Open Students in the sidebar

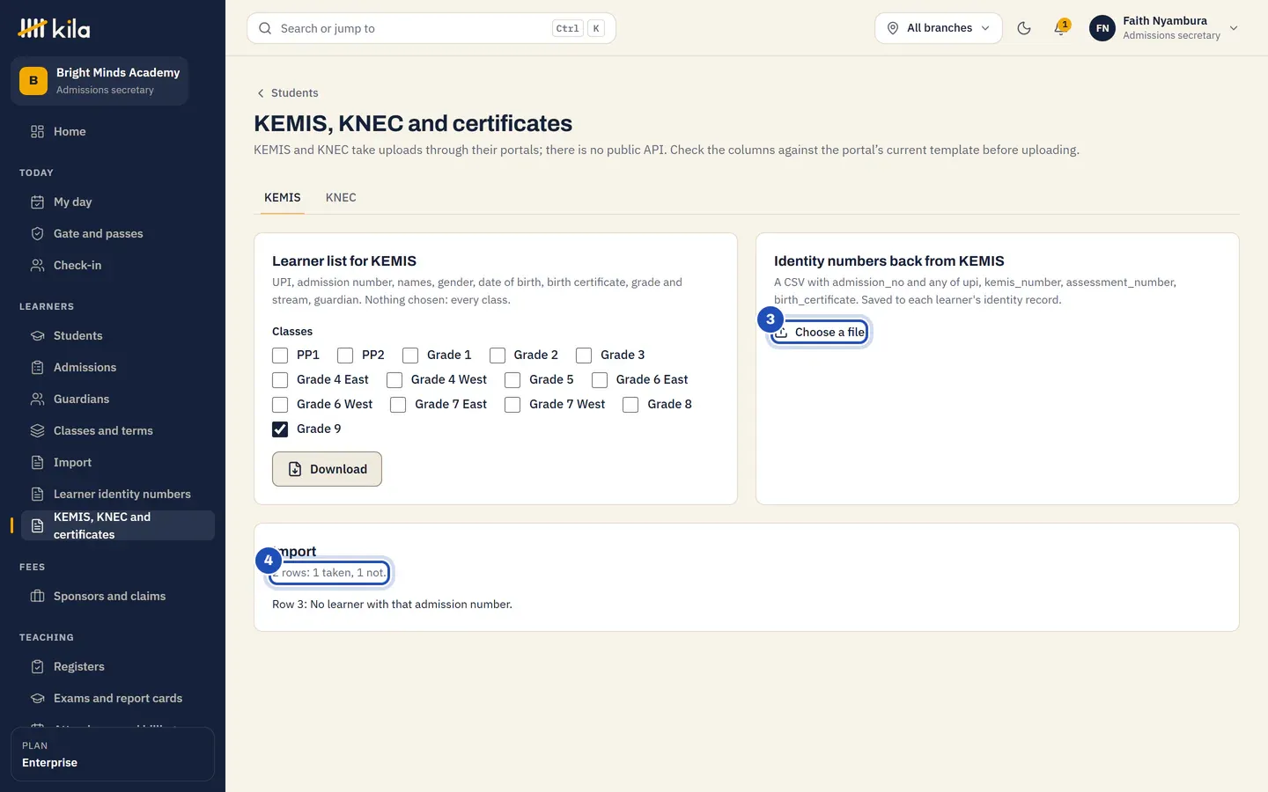tap(117, 335)
